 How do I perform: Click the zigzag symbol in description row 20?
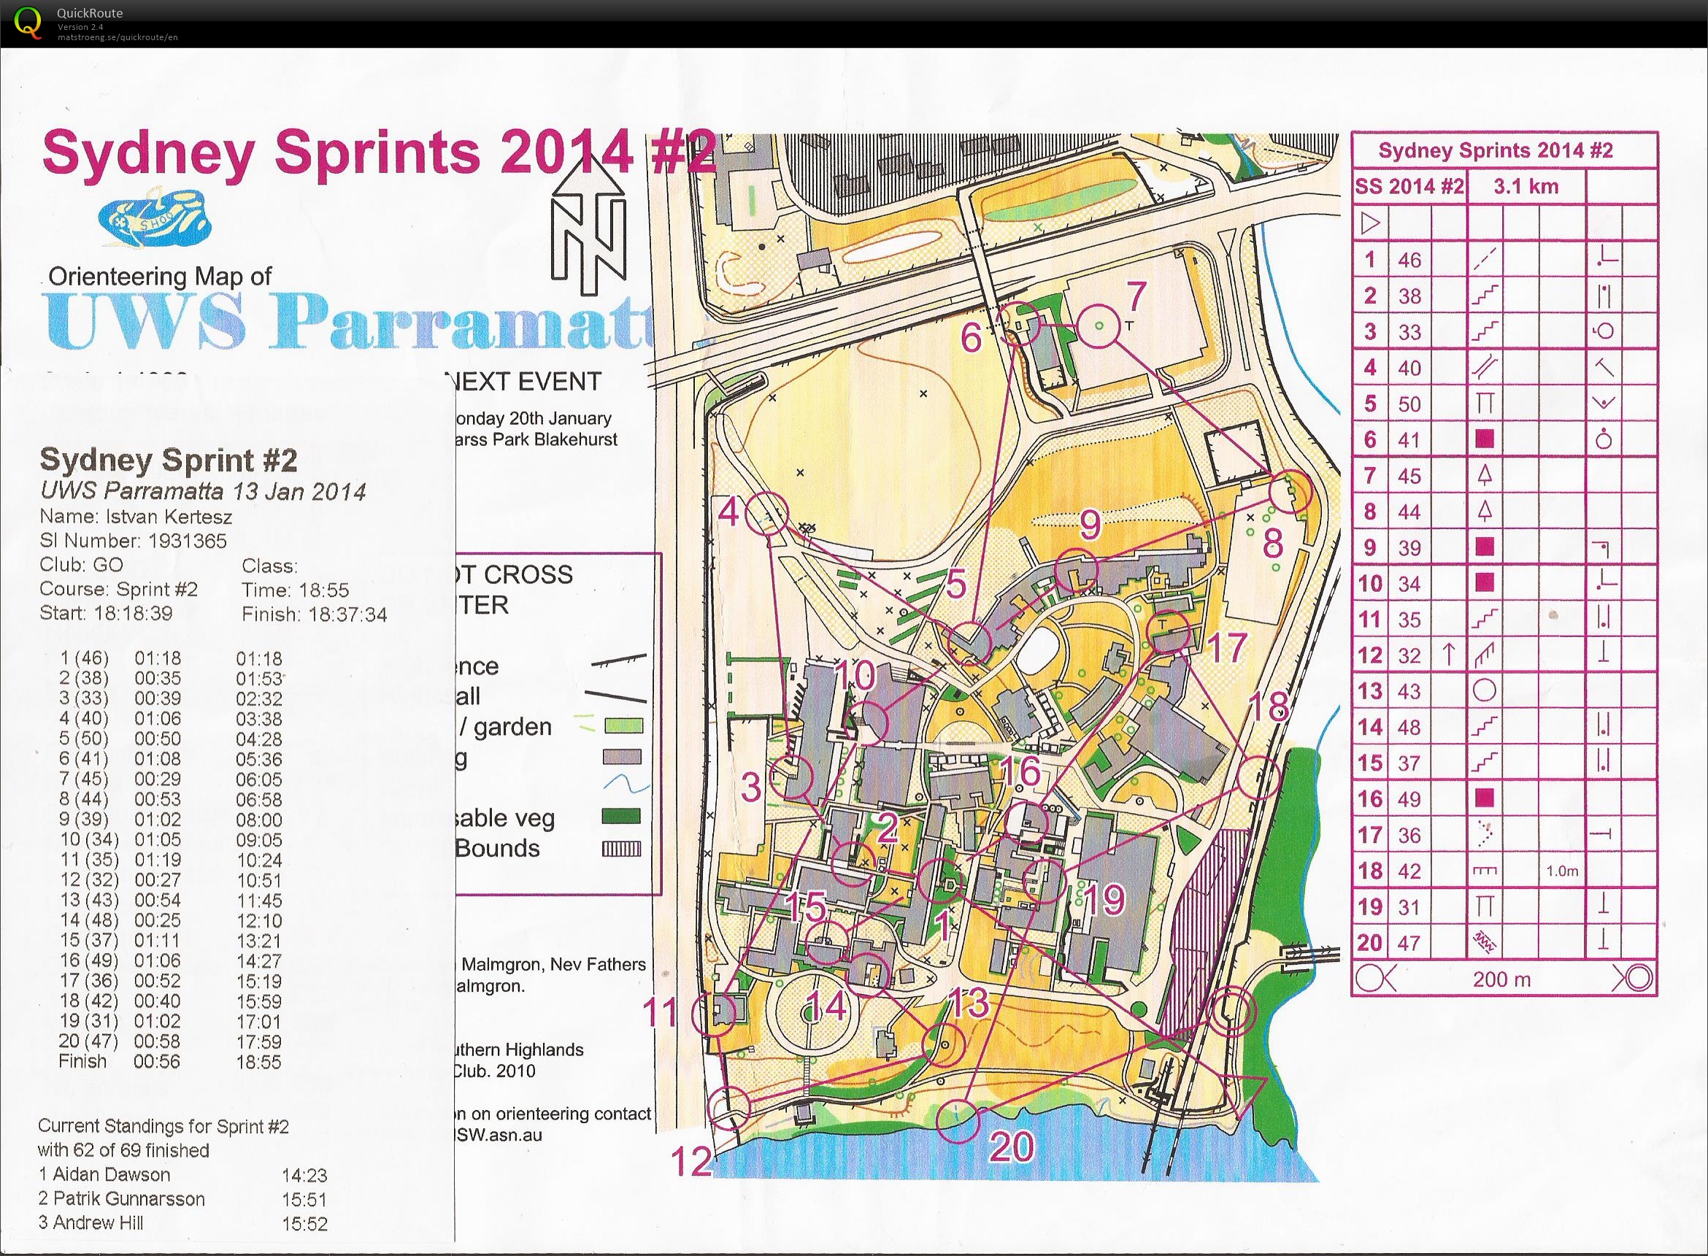pos(1485,943)
